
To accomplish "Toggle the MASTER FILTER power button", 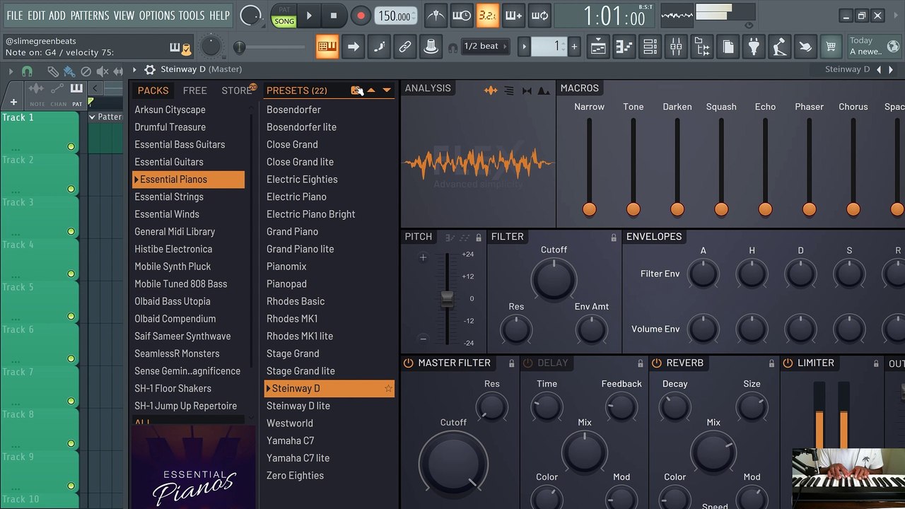I will pos(408,363).
